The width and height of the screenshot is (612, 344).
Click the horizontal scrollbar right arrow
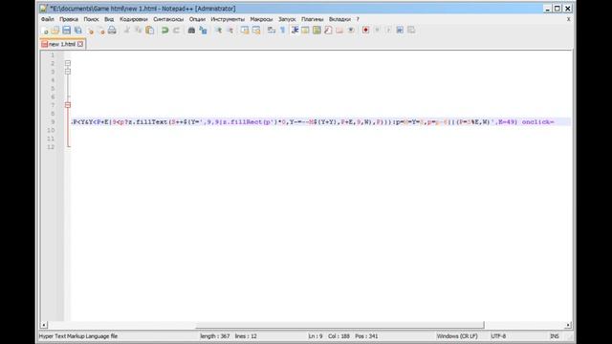568,325
